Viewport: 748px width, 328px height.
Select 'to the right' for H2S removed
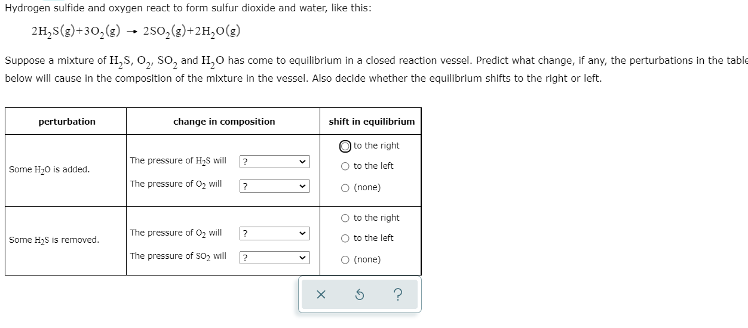[x=345, y=218]
